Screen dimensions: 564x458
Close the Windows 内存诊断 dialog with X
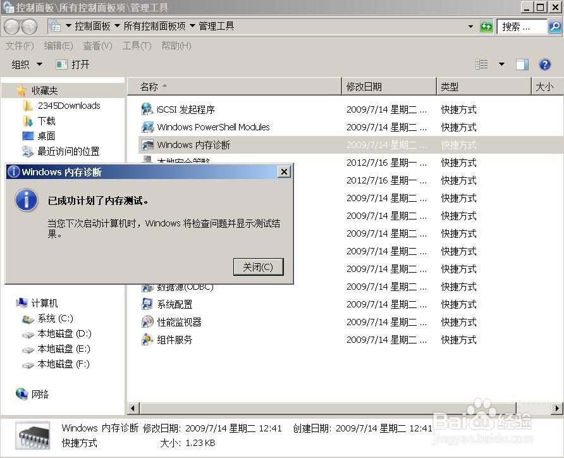(284, 171)
